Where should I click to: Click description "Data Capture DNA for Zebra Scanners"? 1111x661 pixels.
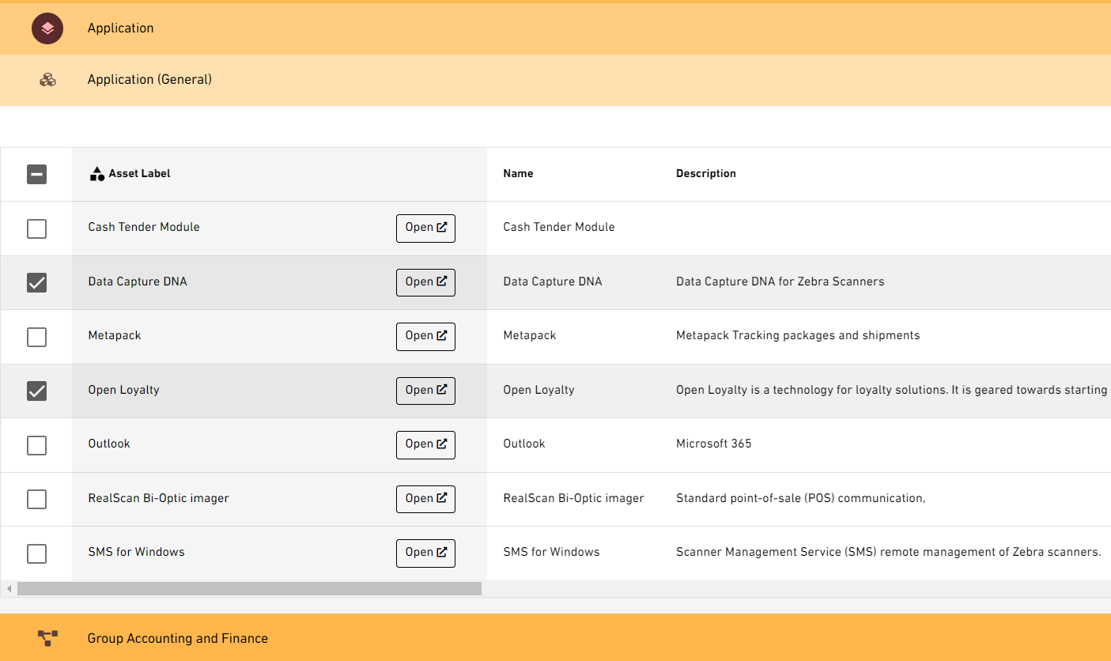[780, 281]
